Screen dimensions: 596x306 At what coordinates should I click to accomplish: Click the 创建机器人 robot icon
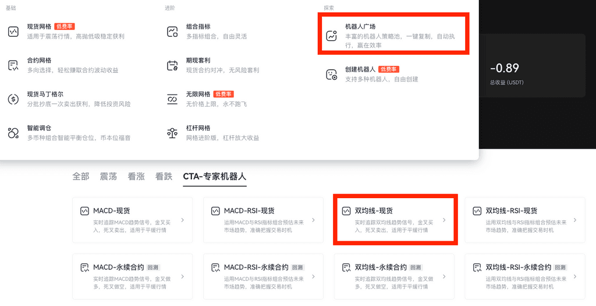tap(332, 74)
